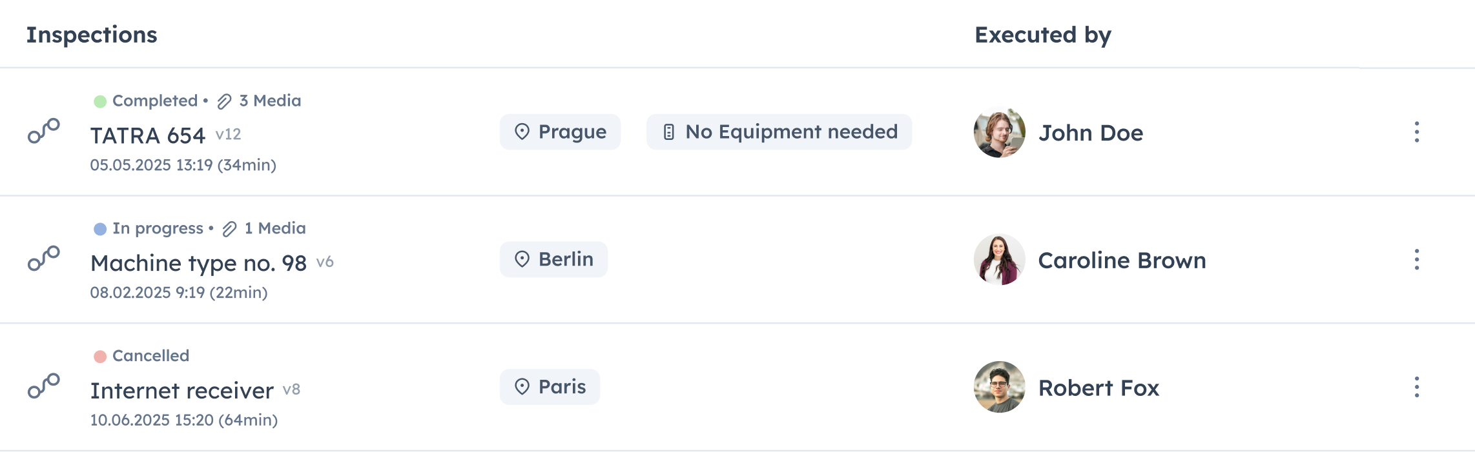Image resolution: width=1475 pixels, height=452 pixels.
Task: Click the location pin icon in Berlin tag
Action: point(522,259)
